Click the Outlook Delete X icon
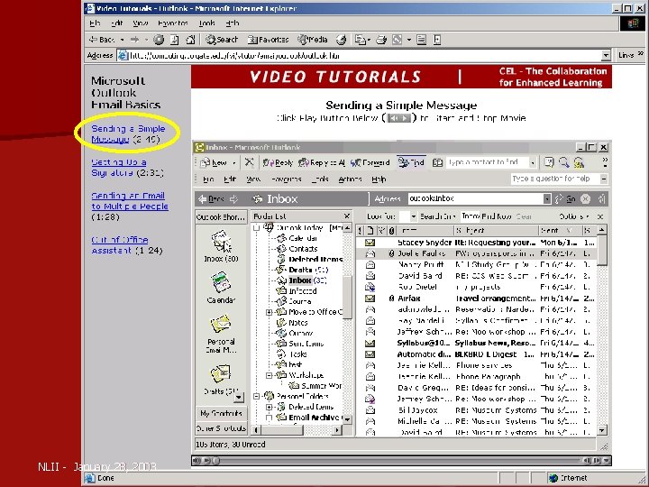Screen dimensions: 649x487 pyautogui.click(x=249, y=162)
